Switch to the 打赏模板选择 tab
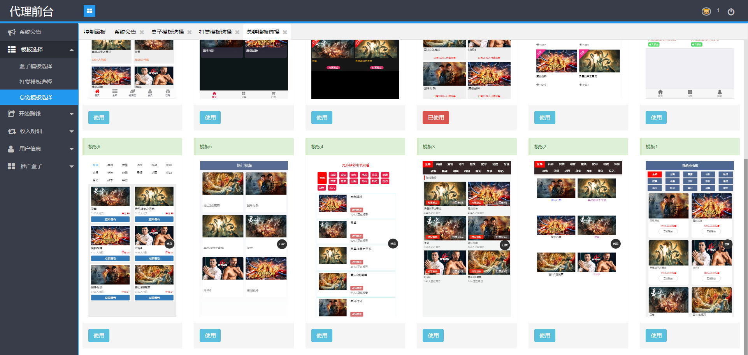748x355 pixels. (x=215, y=32)
